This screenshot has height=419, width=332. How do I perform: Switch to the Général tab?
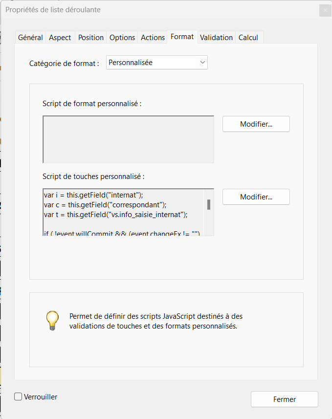click(x=30, y=38)
